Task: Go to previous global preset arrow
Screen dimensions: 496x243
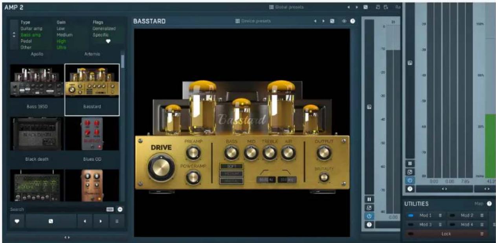Action: tap(348, 7)
